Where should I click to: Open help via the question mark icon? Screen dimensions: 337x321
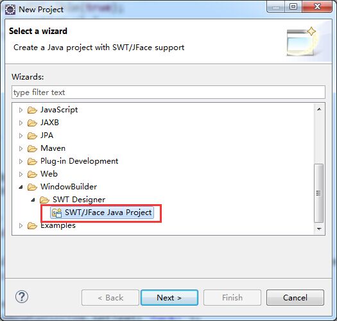point(22,297)
